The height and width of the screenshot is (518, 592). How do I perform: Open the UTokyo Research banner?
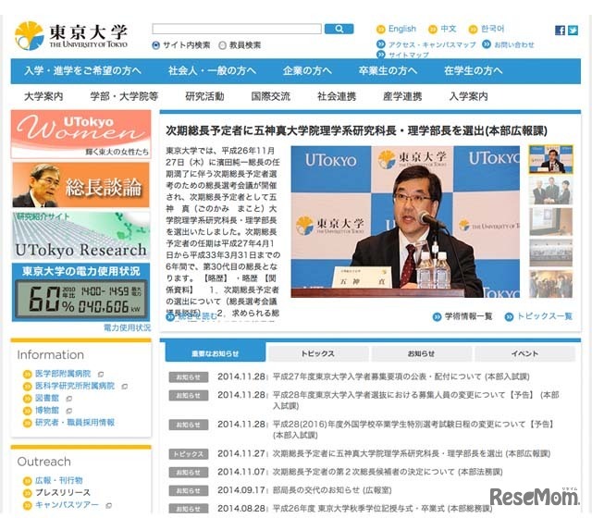(80, 236)
